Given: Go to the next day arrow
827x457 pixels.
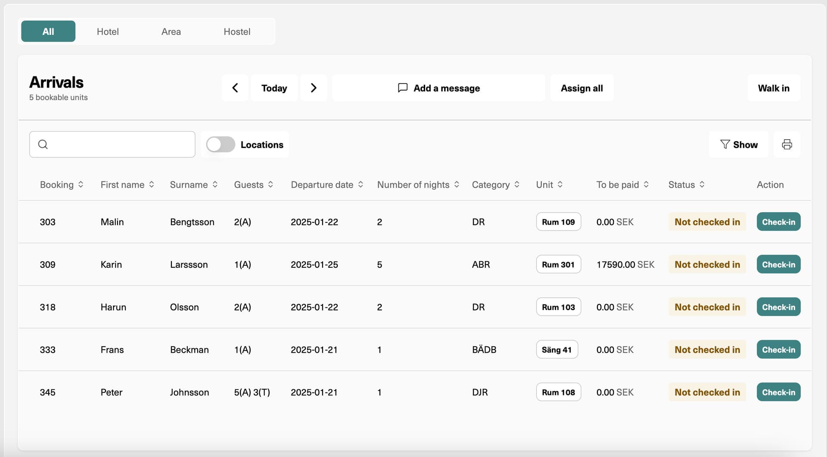Looking at the screenshot, I should tap(314, 88).
